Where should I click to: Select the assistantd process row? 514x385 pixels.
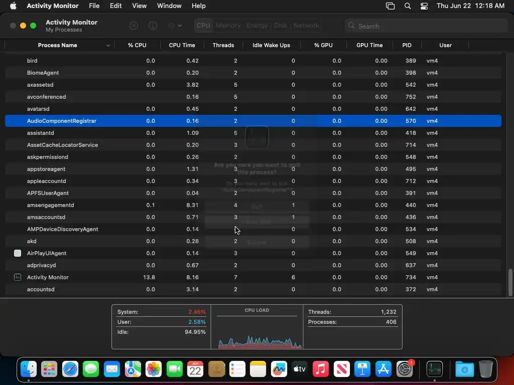253,133
